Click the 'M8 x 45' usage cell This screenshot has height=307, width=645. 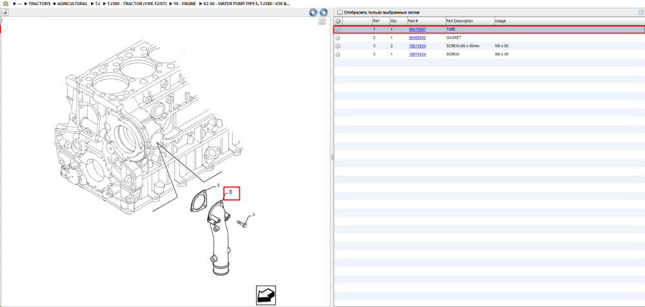[501, 54]
